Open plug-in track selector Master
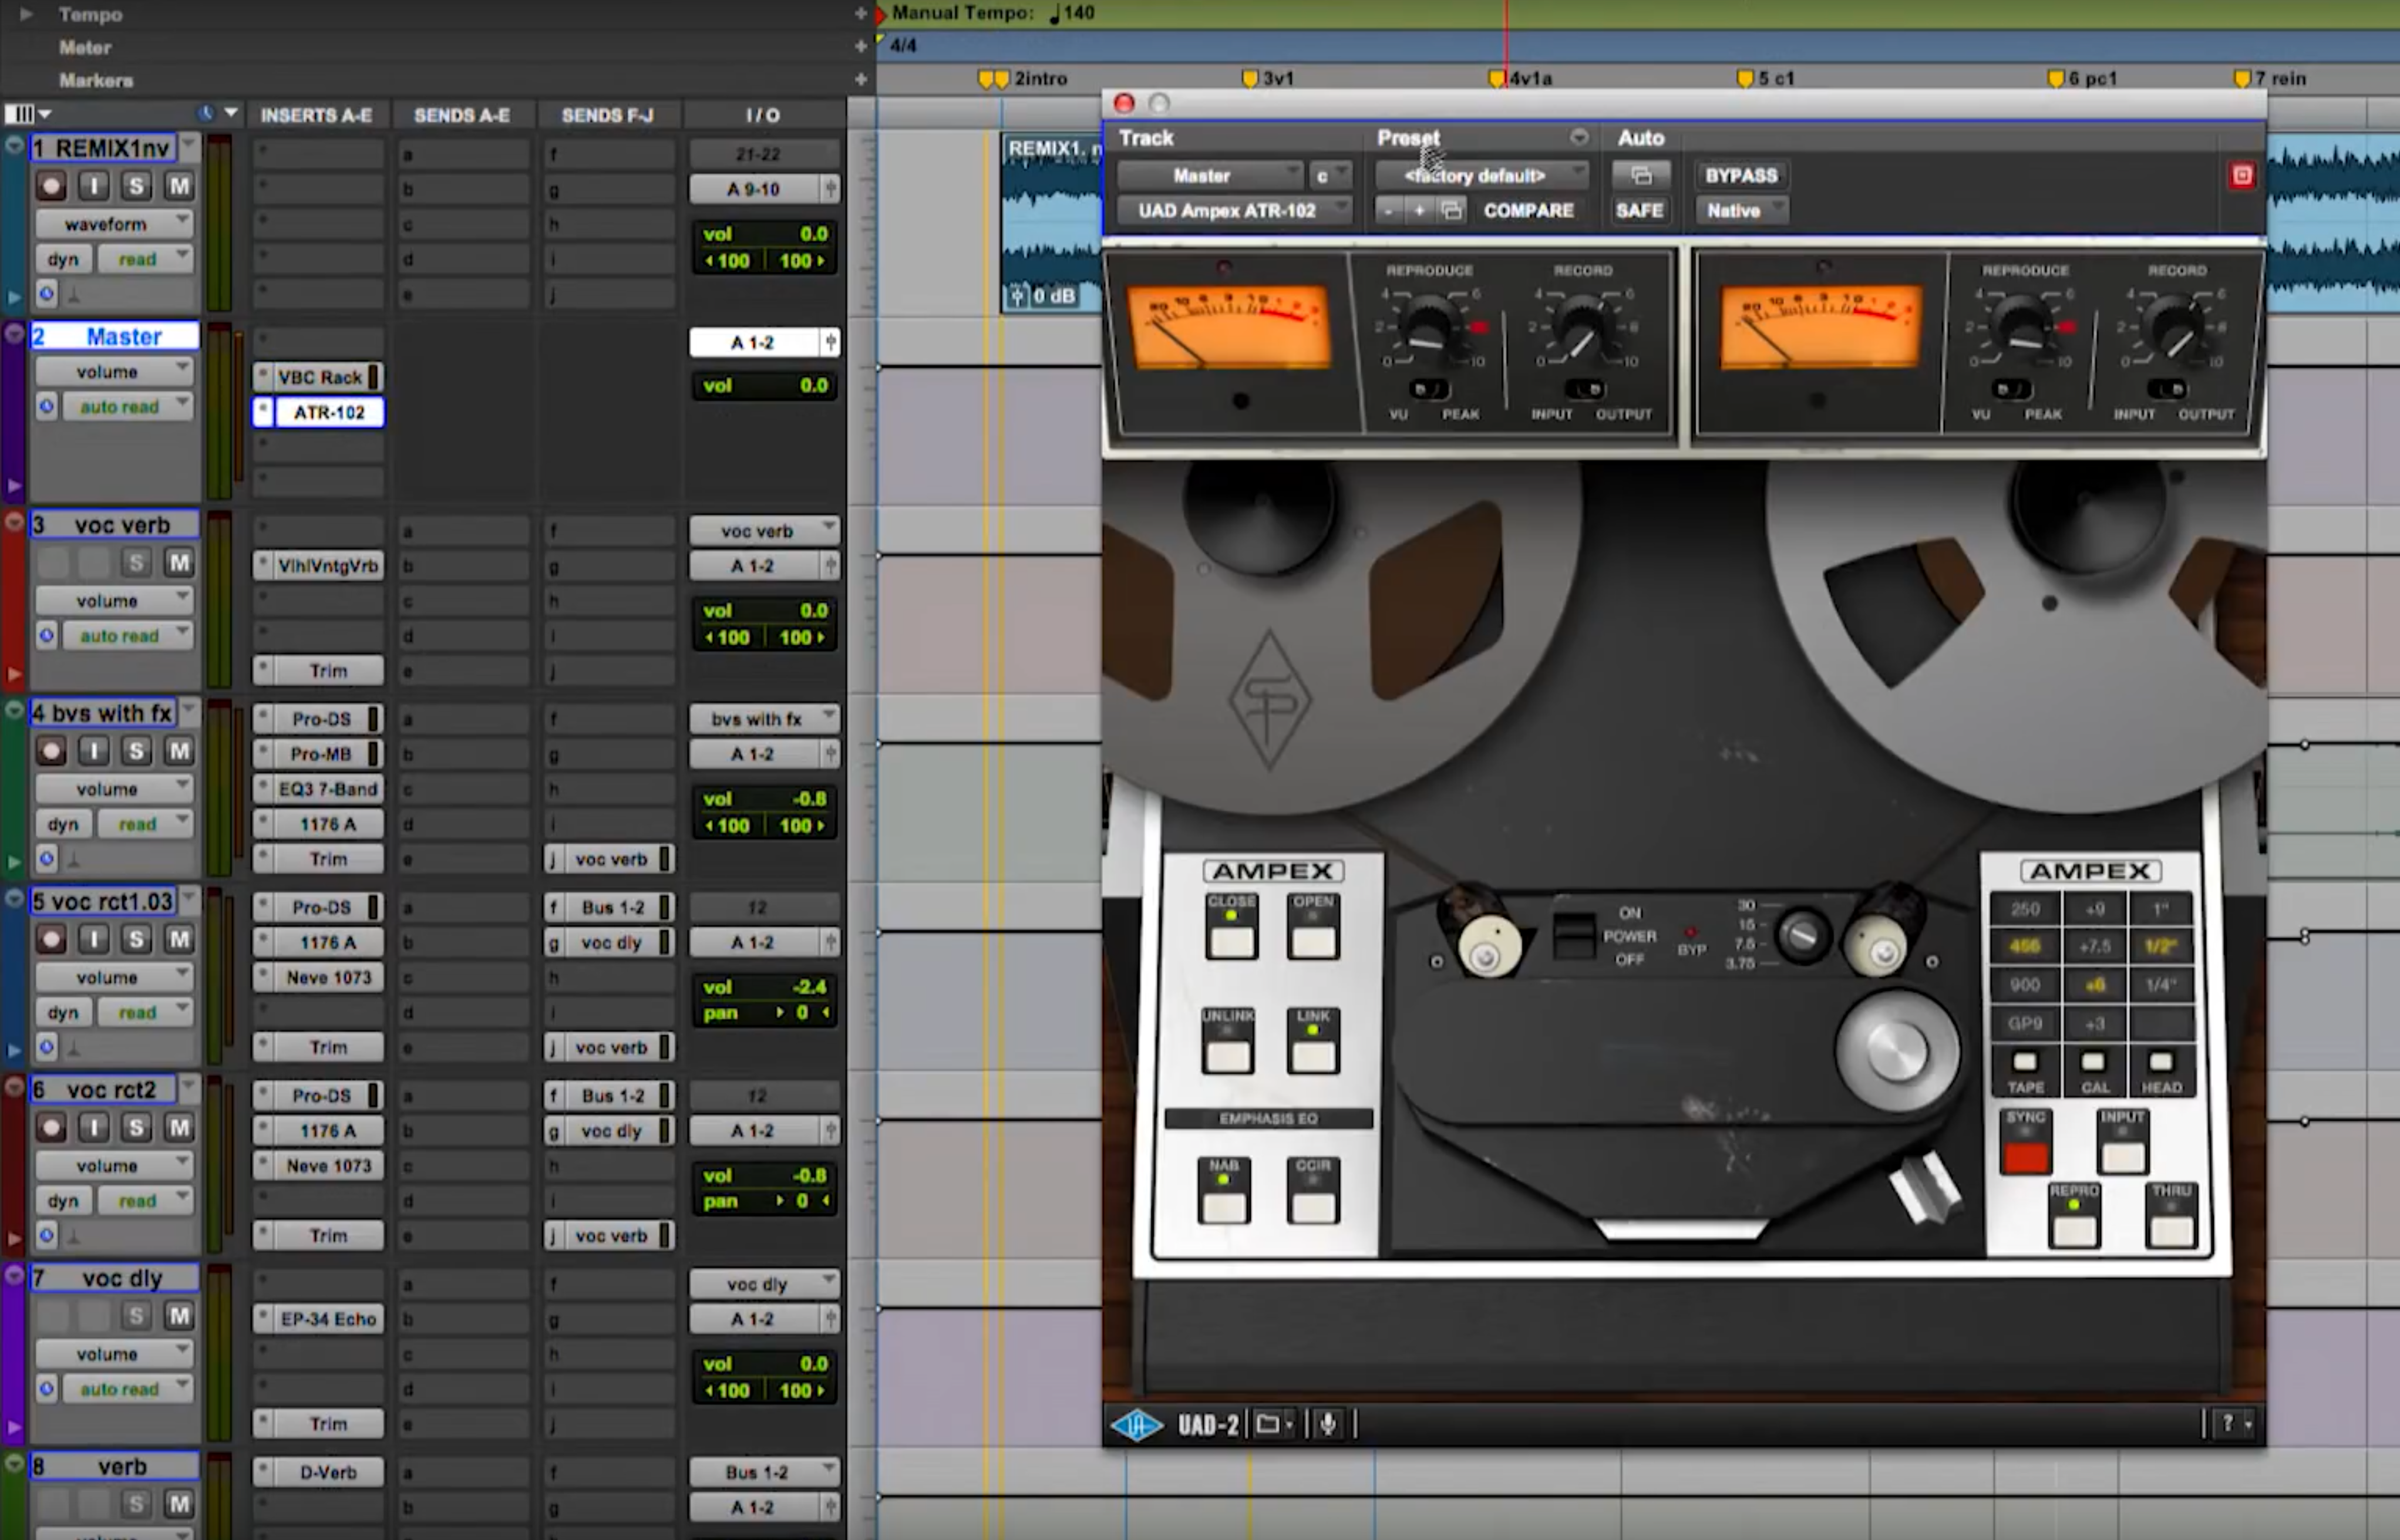Viewport: 2400px width, 1540px height. [1210, 175]
